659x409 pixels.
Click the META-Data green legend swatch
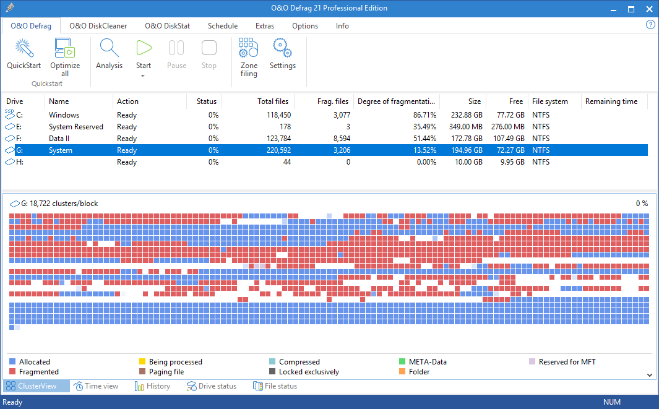click(402, 361)
